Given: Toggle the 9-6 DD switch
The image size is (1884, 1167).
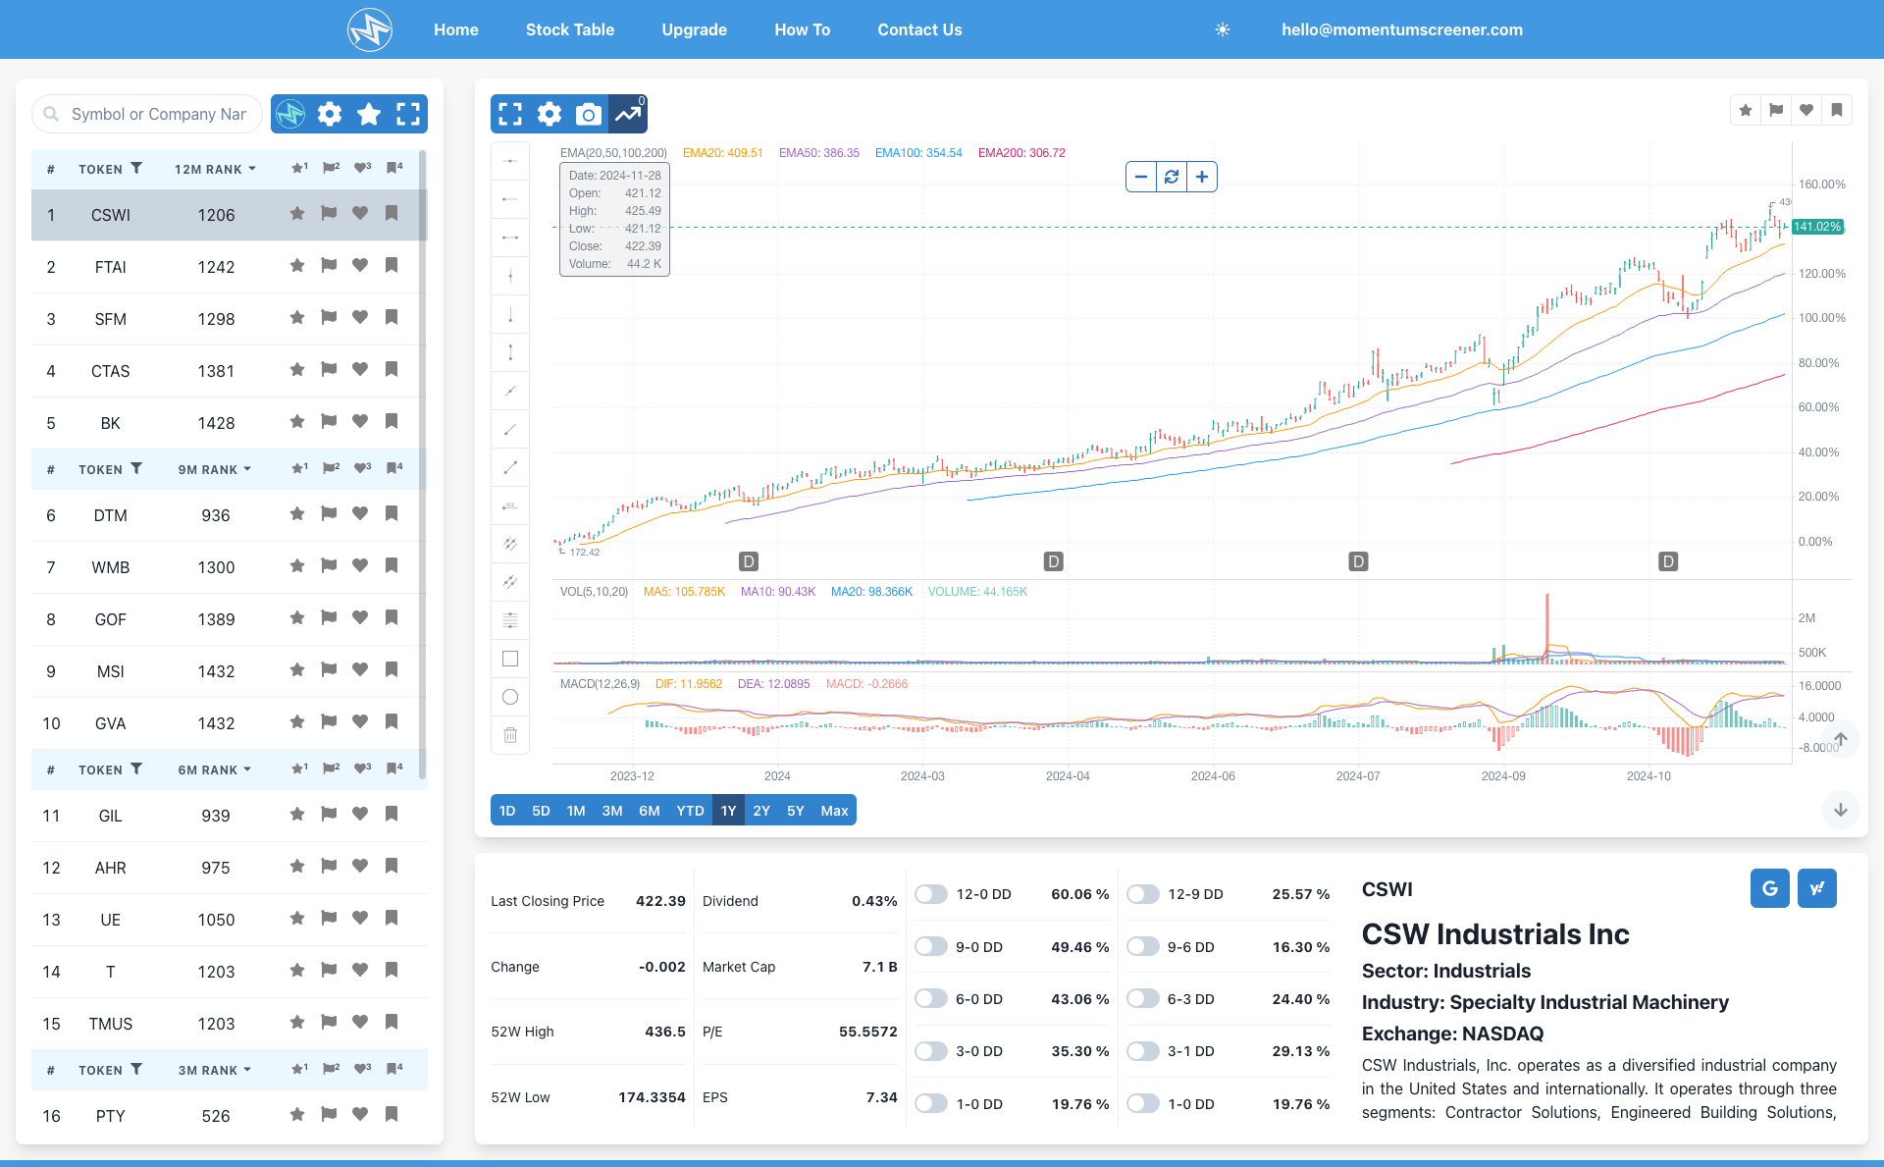Looking at the screenshot, I should 1143,946.
